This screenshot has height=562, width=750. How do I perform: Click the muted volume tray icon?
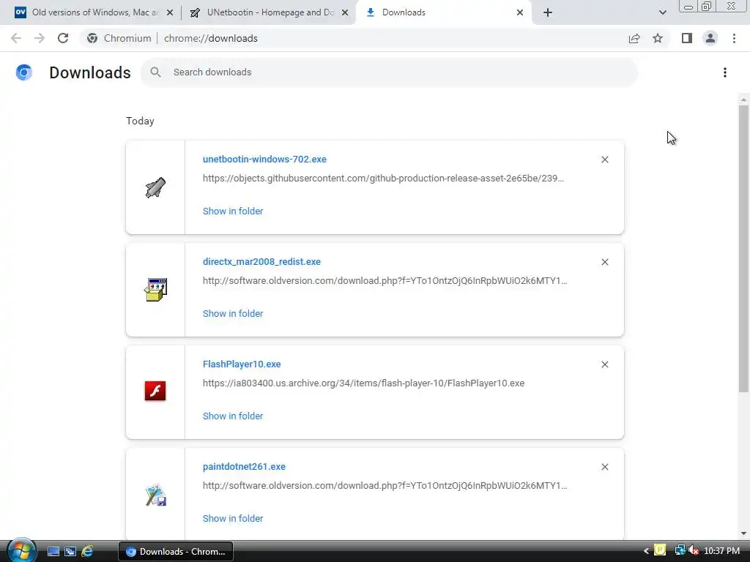694,550
